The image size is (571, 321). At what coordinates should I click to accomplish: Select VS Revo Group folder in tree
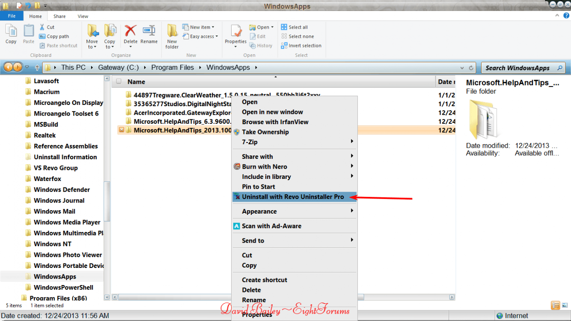click(x=56, y=168)
